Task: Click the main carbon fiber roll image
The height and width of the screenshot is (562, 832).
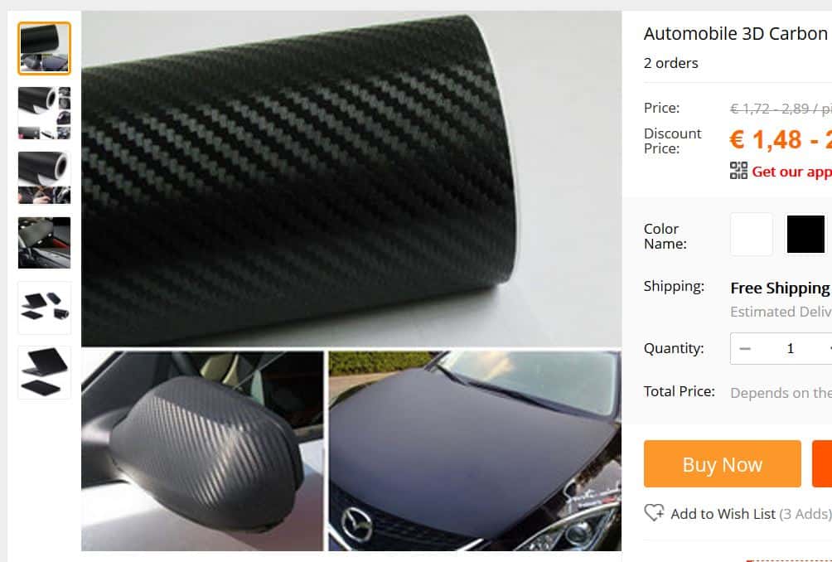Action: pyautogui.click(x=351, y=179)
